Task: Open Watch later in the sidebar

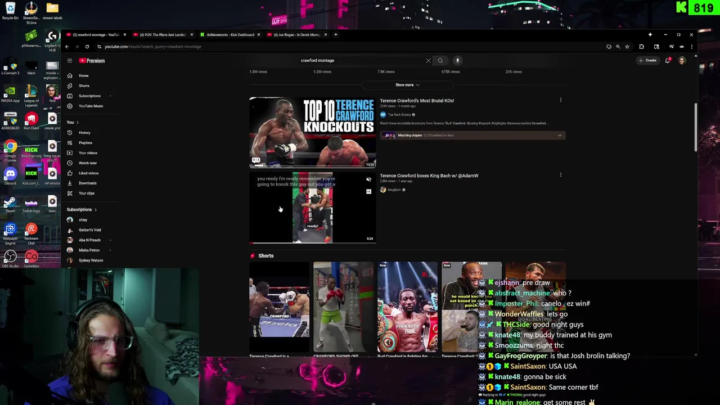Action: click(x=89, y=163)
